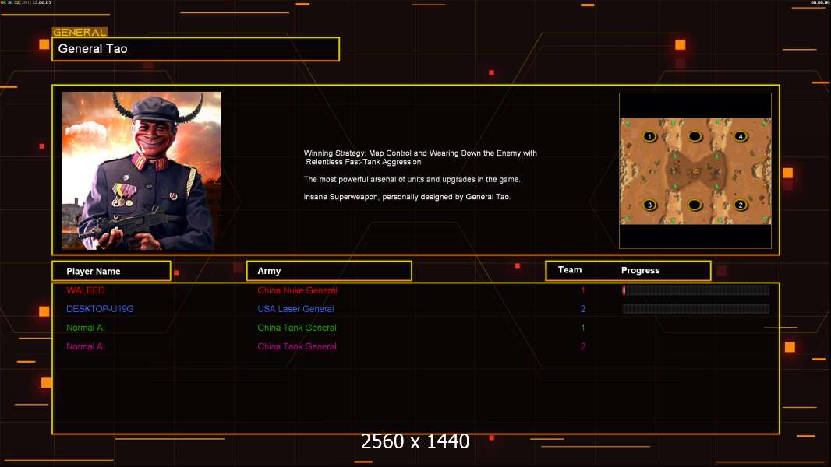Click team number 2 for DESKTOP-U19G

point(583,309)
